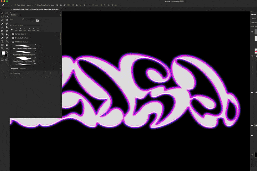Image resolution: width=257 pixels, height=171 pixels.
Task: Open the Edit Toolbar three-dots menu
Action: [x=7, y=48]
